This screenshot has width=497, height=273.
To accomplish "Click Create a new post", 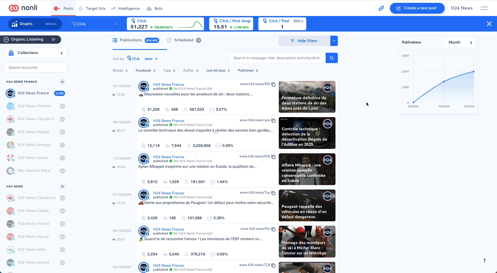I will [417, 8].
